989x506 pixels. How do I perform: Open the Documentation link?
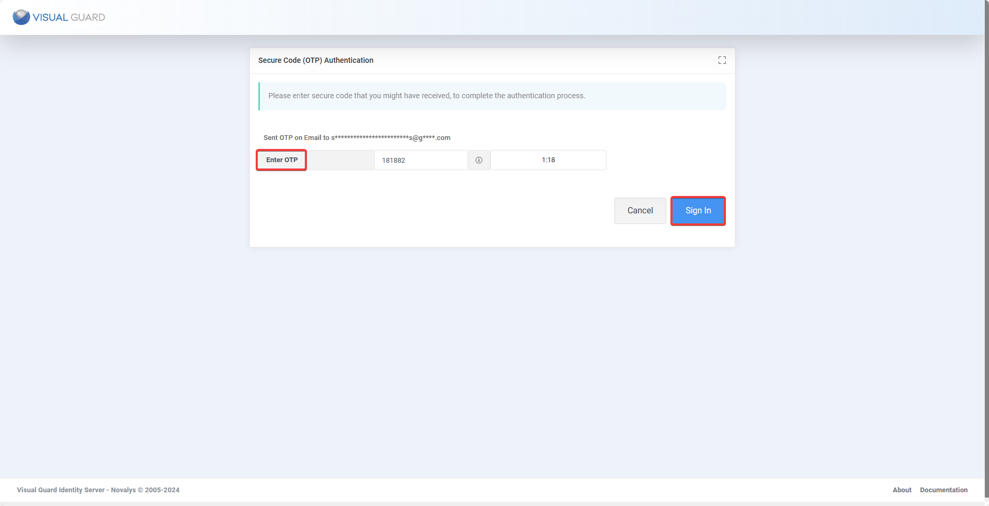click(x=944, y=490)
